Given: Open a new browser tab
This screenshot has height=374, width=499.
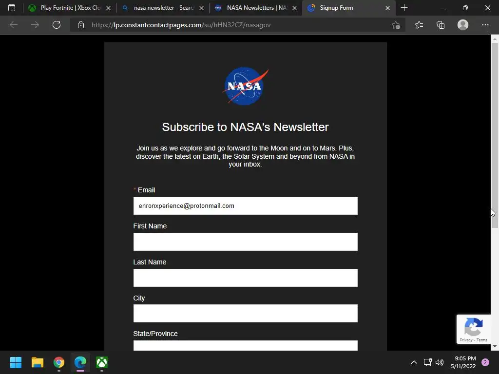Looking at the screenshot, I should coord(404,8).
